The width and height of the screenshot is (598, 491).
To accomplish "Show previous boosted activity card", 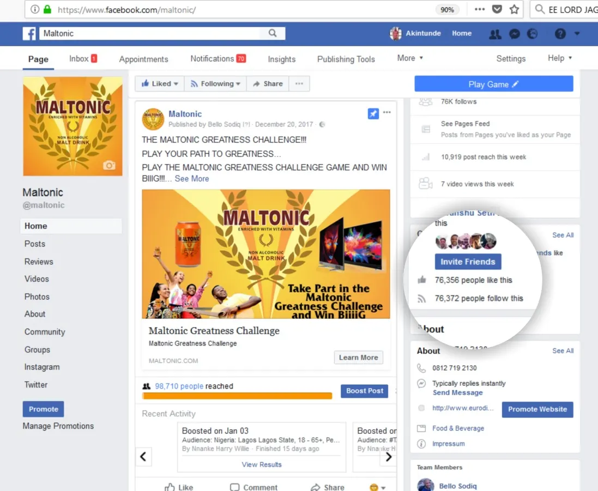I will tap(143, 457).
